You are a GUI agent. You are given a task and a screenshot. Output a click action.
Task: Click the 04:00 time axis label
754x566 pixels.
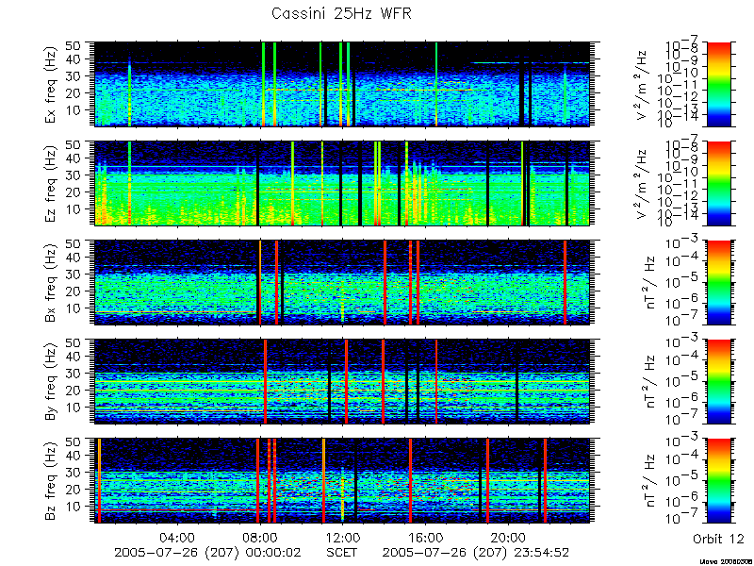pyautogui.click(x=177, y=537)
